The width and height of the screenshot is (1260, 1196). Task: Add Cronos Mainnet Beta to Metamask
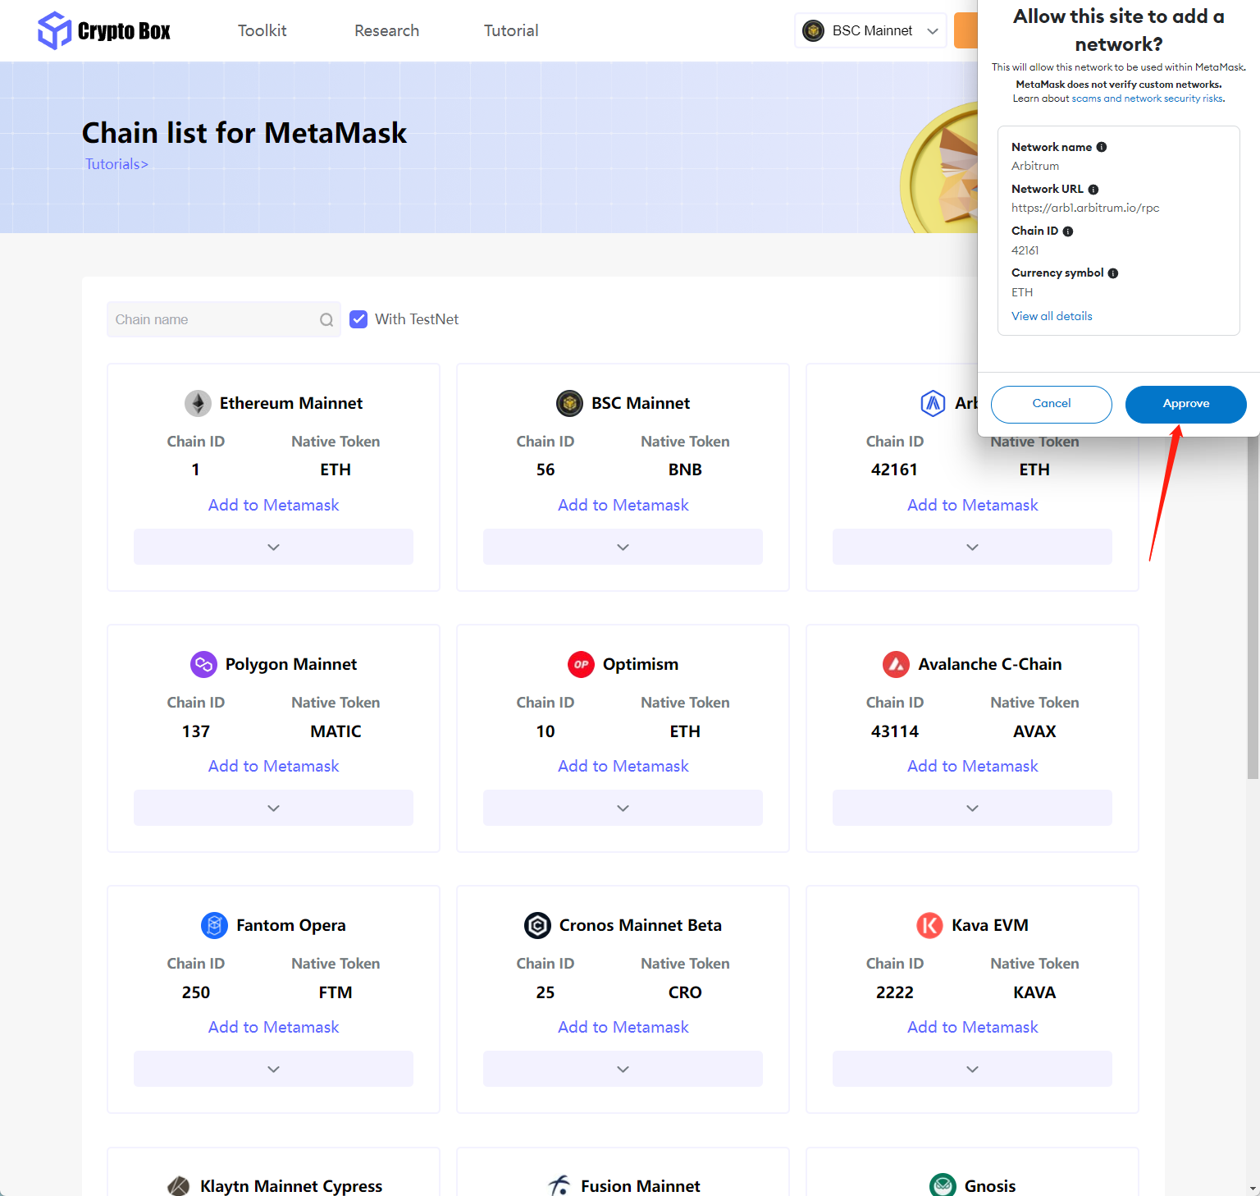click(623, 1027)
